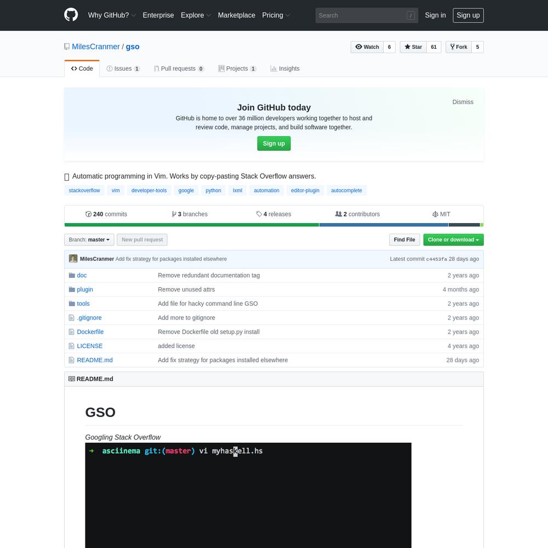Expand the Explore dropdown menu

pyautogui.click(x=196, y=15)
